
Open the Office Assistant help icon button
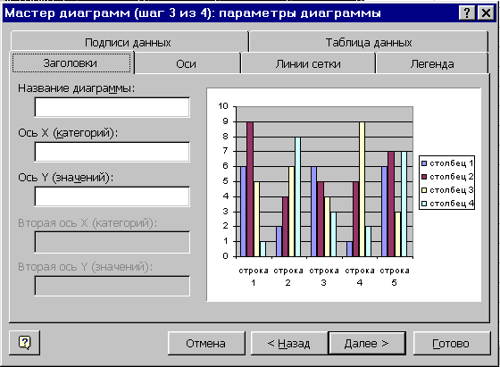click(x=25, y=343)
